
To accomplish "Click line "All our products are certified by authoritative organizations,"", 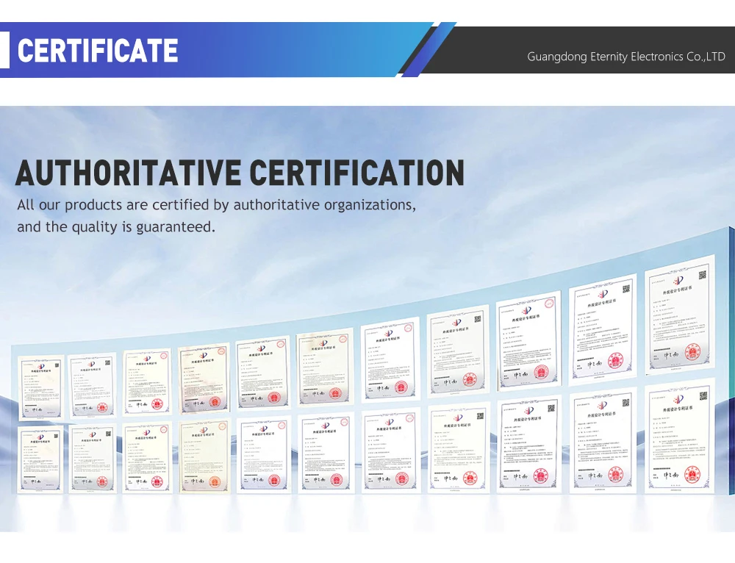I will point(216,205).
